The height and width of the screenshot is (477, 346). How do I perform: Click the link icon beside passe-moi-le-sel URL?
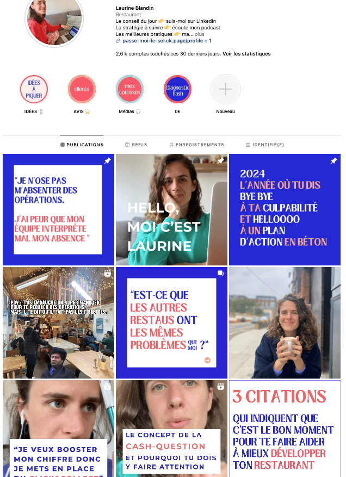point(118,41)
